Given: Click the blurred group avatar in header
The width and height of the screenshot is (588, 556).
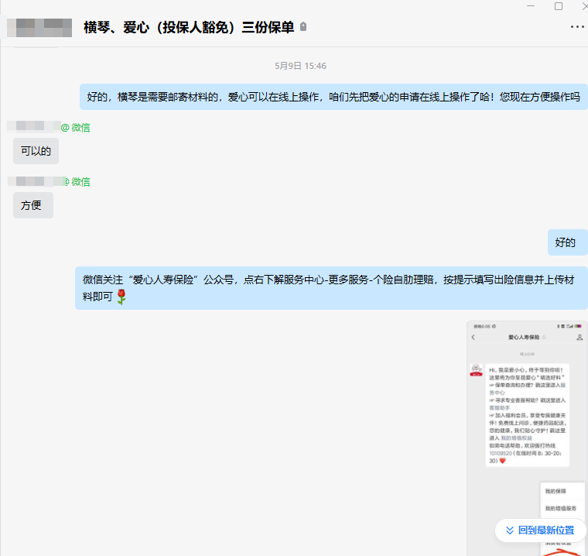Looking at the screenshot, I should point(39,28).
